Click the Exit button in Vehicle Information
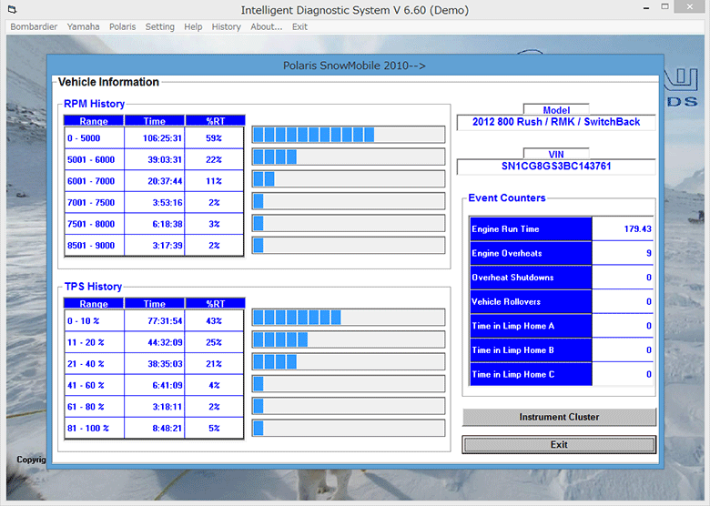Viewport: 710px width, 506px height. click(559, 444)
